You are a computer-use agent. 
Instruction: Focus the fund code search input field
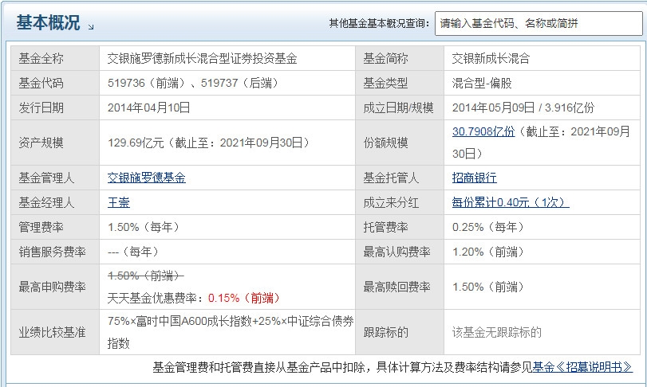539,23
